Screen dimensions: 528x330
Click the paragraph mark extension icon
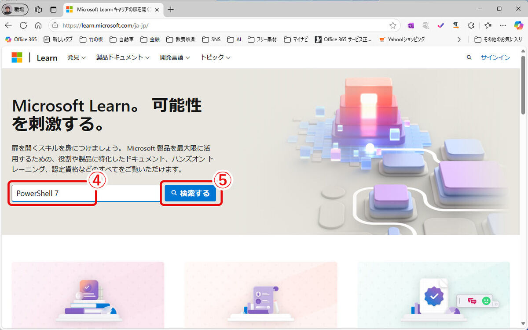pyautogui.click(x=456, y=25)
